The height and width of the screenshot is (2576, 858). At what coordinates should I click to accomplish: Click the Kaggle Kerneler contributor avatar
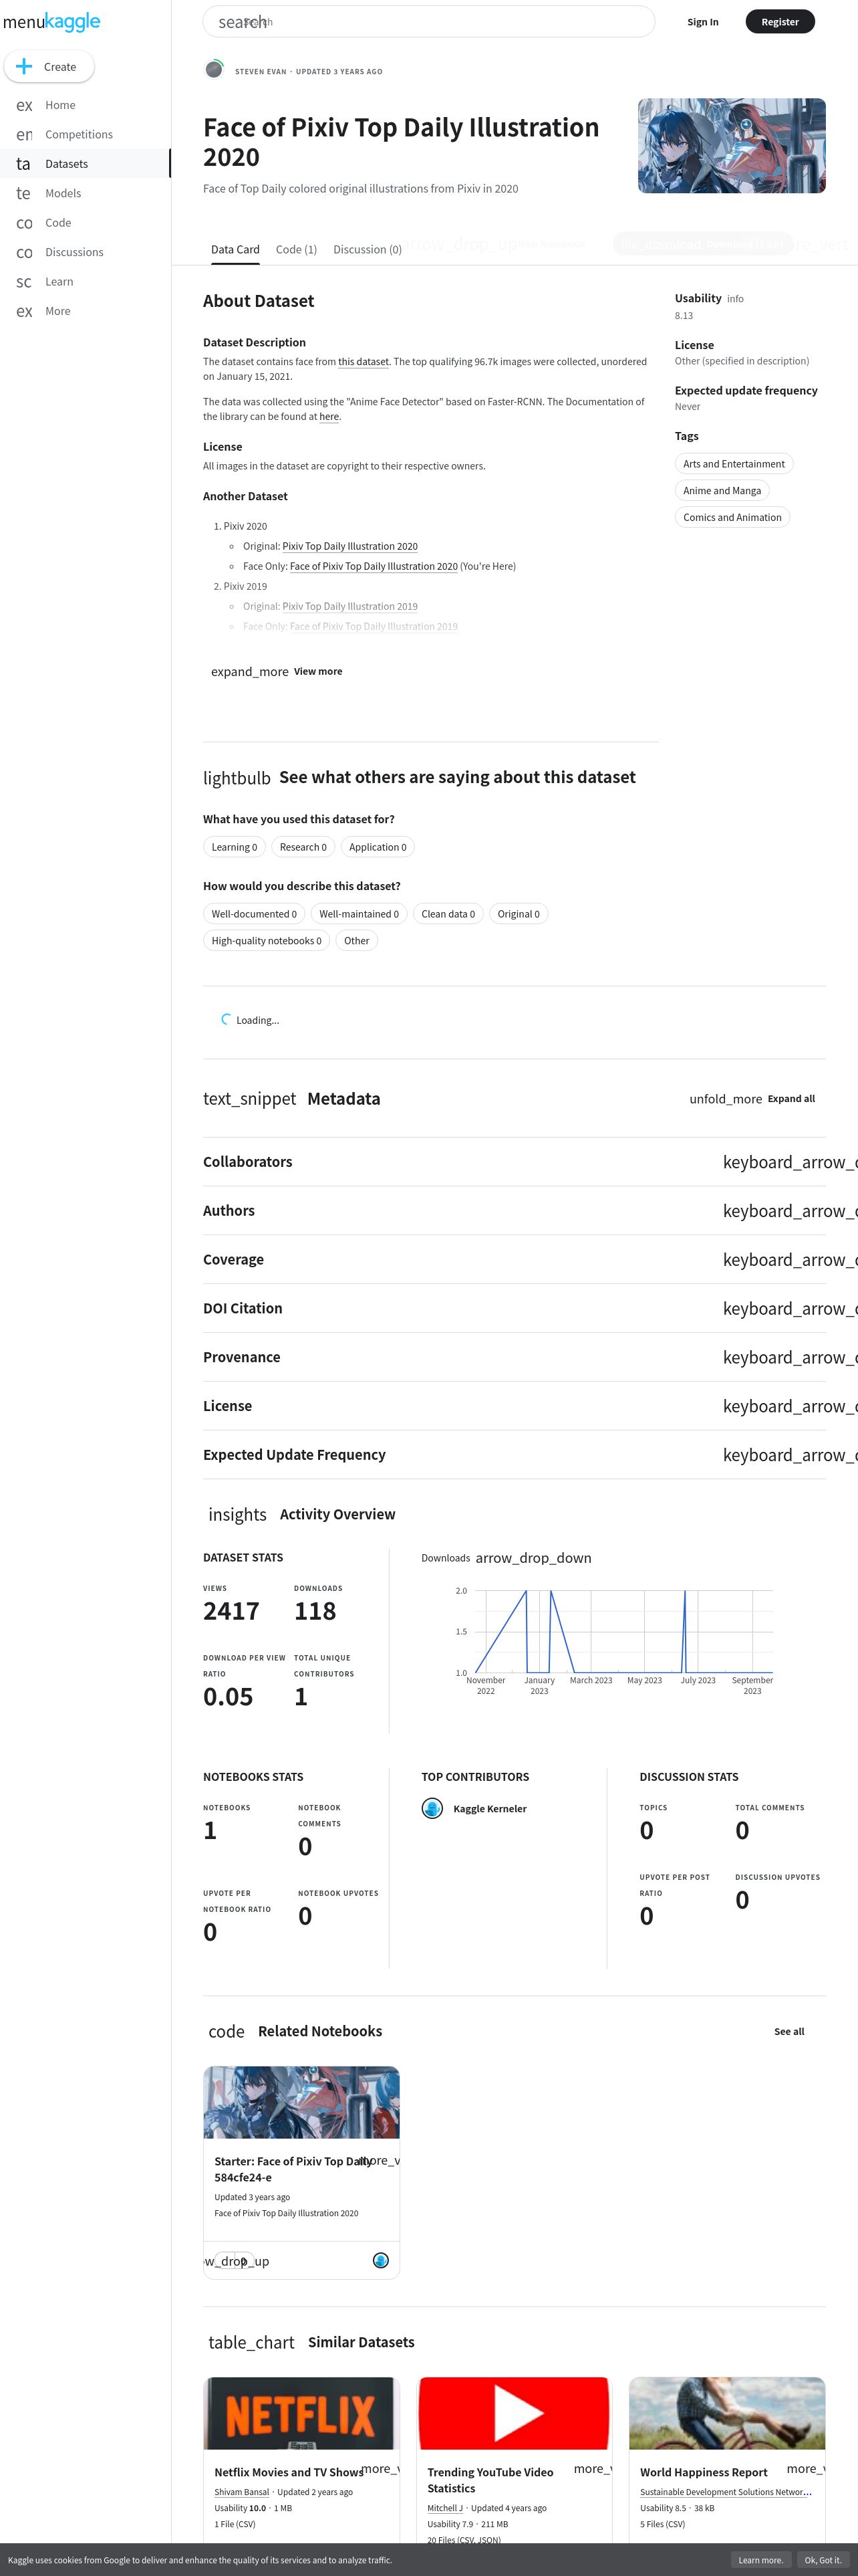(x=432, y=1808)
